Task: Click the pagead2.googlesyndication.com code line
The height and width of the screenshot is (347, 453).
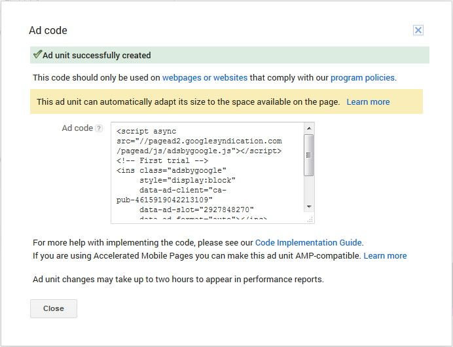Action: 199,141
